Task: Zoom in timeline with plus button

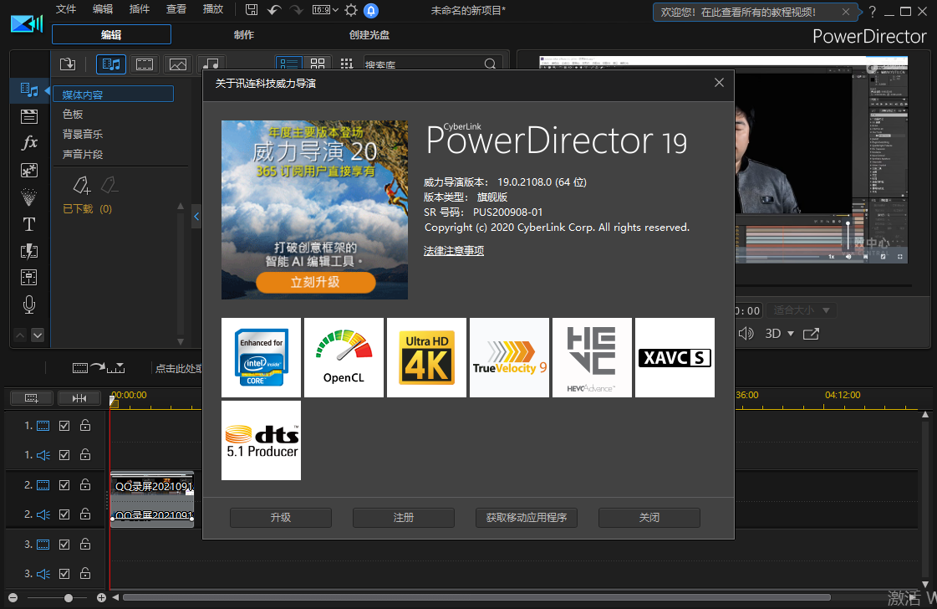Action: 102,597
